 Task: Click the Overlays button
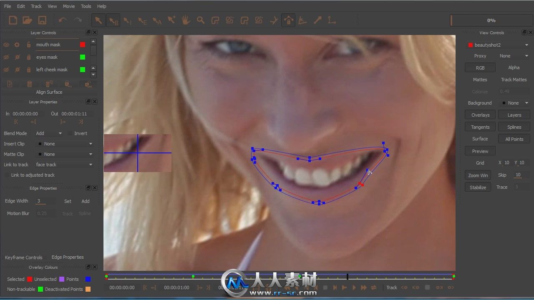tap(480, 115)
